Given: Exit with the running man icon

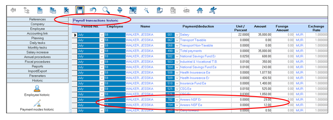Looking at the screenshot, I should 213,10.
